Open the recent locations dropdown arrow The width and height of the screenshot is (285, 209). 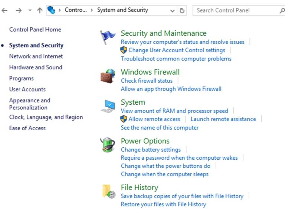(x=30, y=10)
